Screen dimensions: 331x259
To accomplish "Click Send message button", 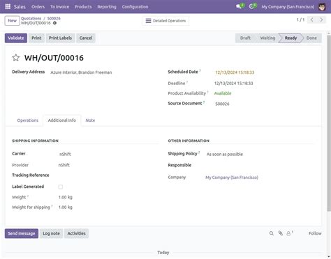I will pos(22,233).
